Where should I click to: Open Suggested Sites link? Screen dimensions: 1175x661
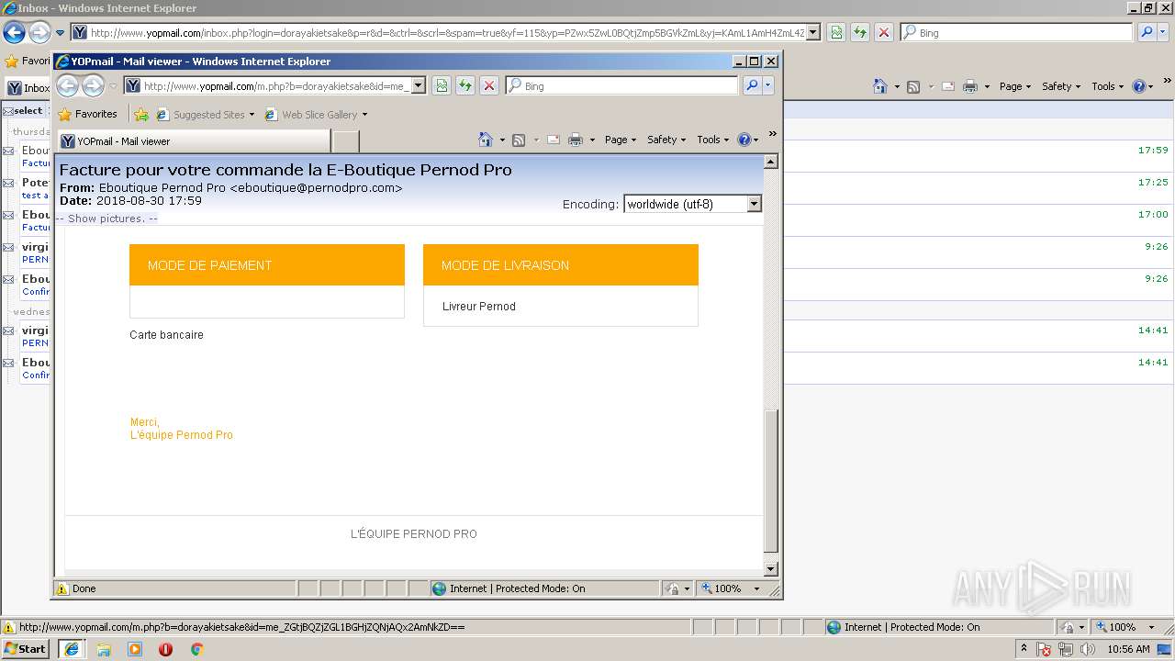click(x=206, y=115)
